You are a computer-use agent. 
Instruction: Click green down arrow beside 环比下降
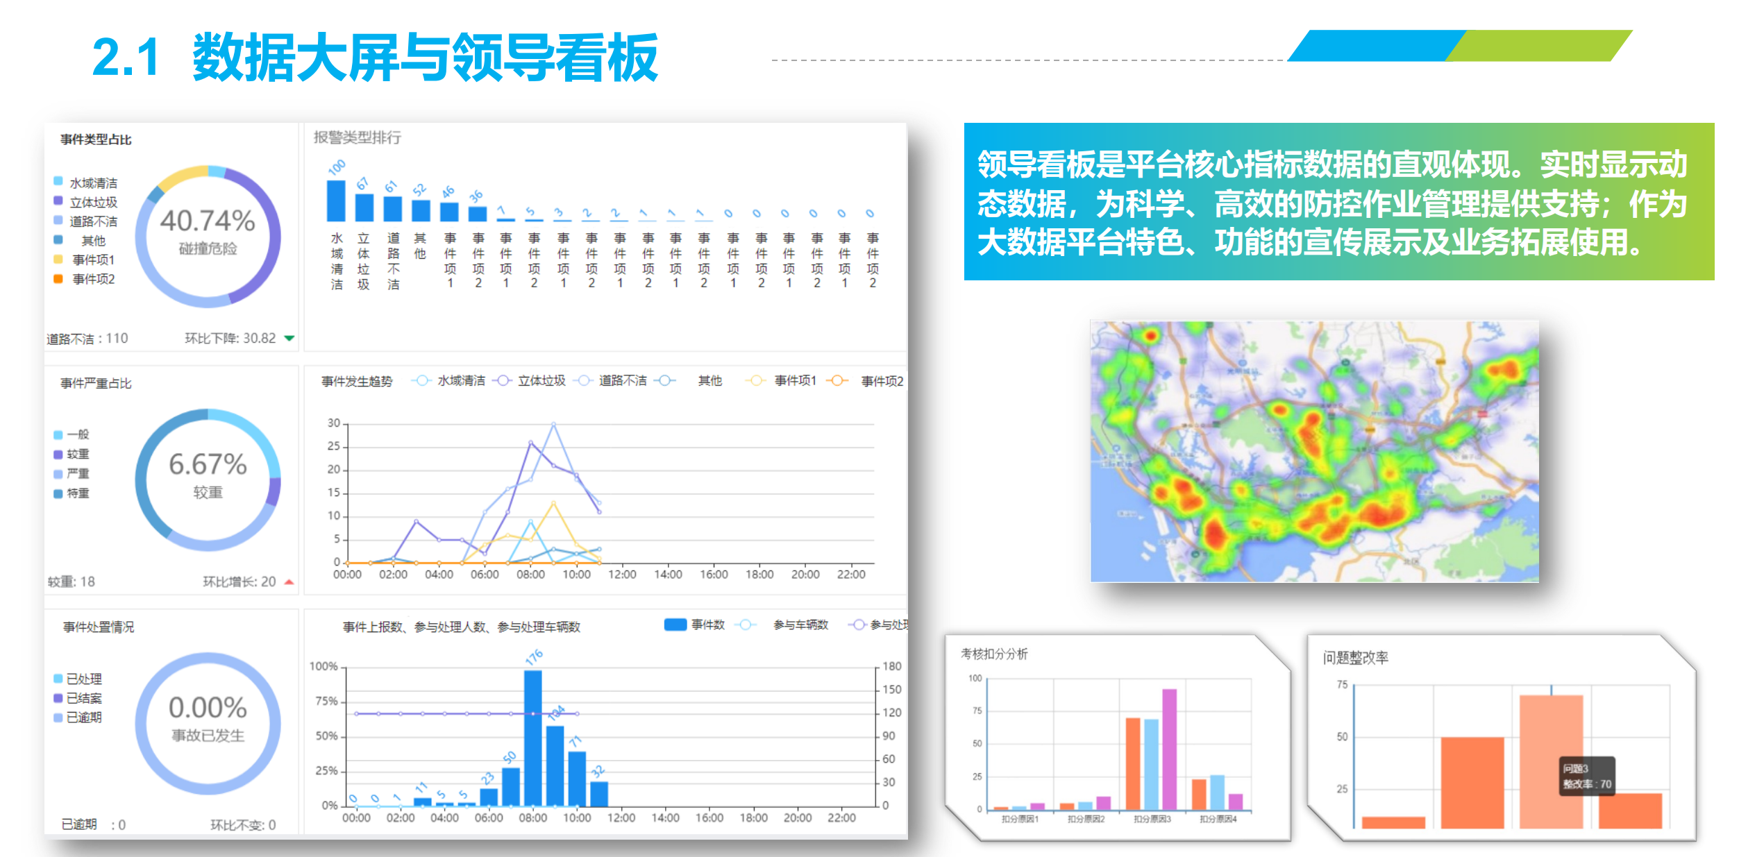(x=289, y=339)
